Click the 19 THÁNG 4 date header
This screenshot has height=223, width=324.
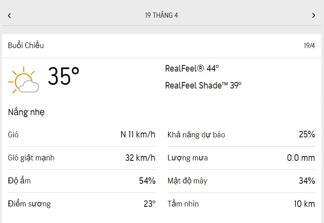tap(162, 15)
